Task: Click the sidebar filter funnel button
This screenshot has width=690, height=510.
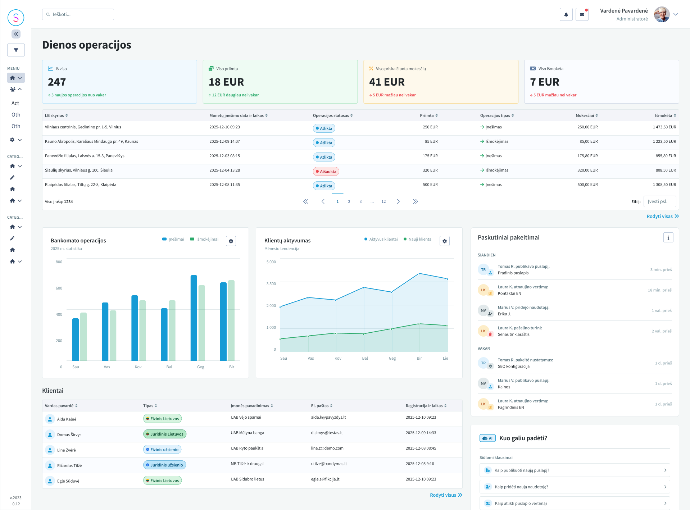Action: tap(16, 50)
